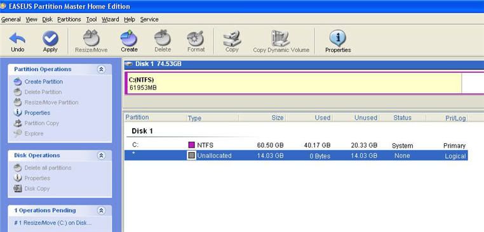This screenshot has width=484, height=232.
Task: Click the Delete toolbar icon
Action: 163,38
